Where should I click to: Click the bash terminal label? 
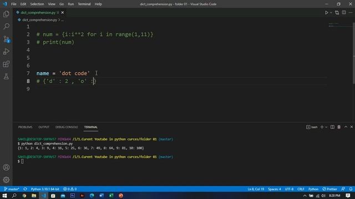tap(312, 127)
